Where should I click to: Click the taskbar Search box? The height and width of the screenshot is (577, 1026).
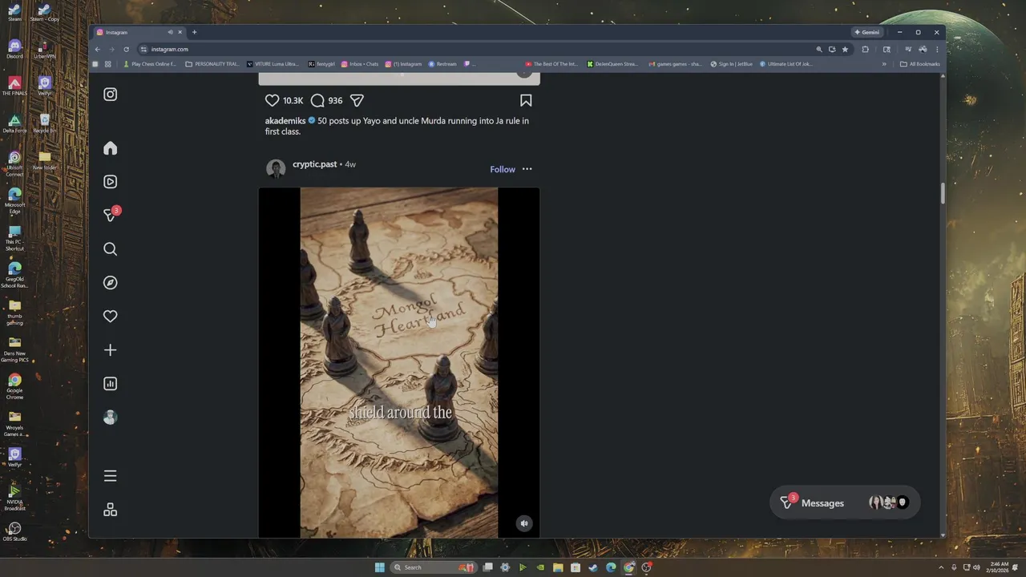pyautogui.click(x=433, y=567)
